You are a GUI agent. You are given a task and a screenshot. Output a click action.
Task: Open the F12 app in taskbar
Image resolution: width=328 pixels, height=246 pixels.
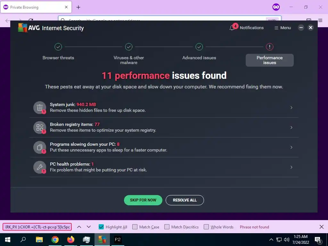118,240
